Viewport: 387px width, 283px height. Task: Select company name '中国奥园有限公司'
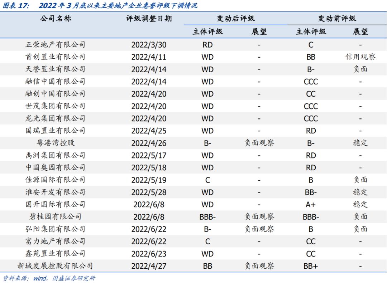(55, 168)
